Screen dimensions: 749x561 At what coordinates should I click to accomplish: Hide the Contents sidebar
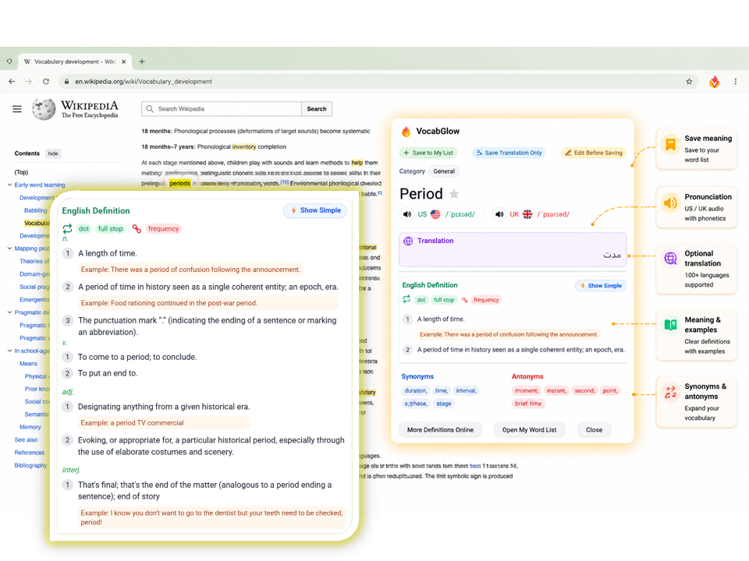pos(53,153)
